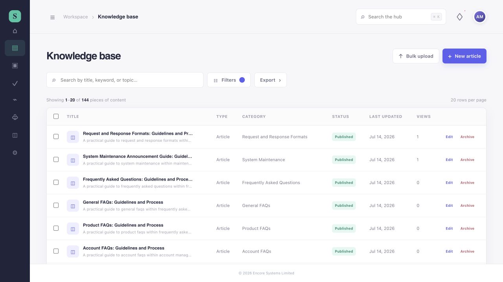Click General FAQs article document icon
This screenshot has width=503, height=282.
[73, 206]
